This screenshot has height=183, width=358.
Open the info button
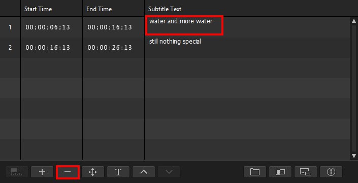pos(331,172)
